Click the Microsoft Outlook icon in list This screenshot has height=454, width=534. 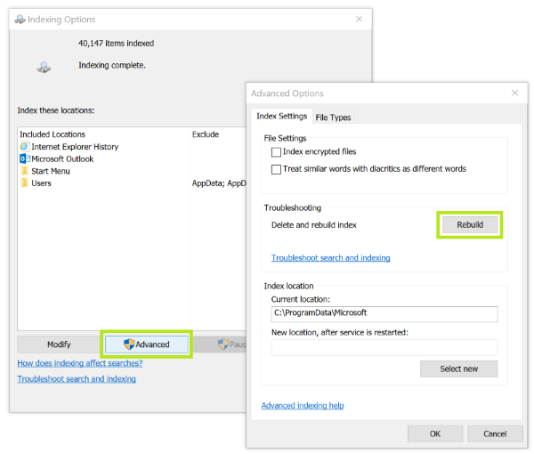point(24,158)
